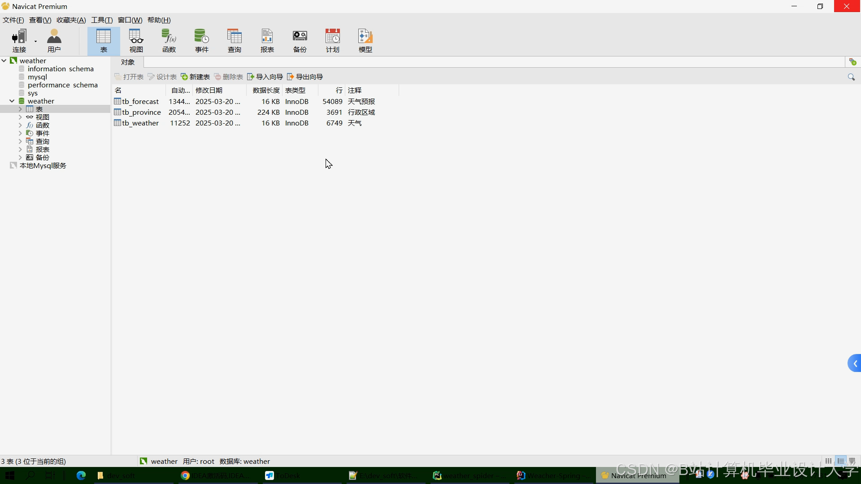Open the Model toolbar icon
The image size is (861, 484).
(365, 41)
